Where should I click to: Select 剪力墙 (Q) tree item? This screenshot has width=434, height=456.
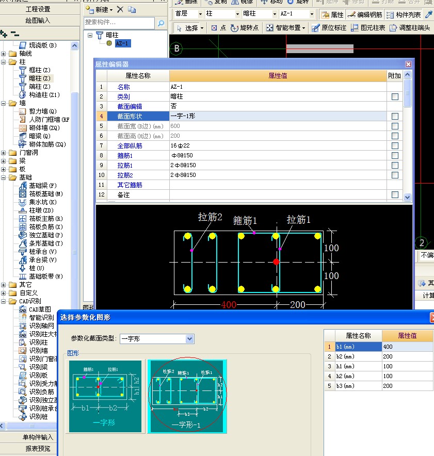pos(43,111)
